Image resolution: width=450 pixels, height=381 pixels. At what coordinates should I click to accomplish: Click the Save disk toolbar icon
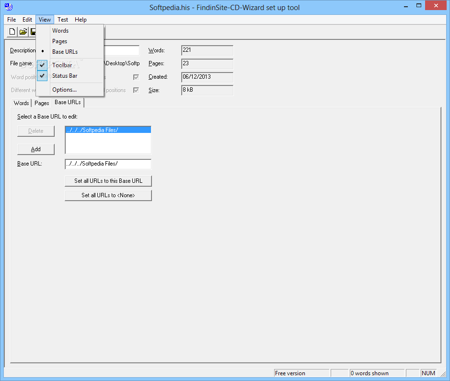point(33,32)
